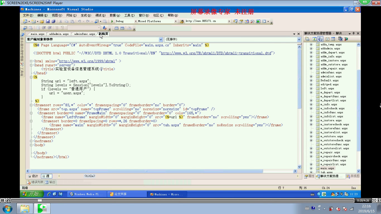The height and width of the screenshot is (214, 381).
Task: Click the Paste icon in the toolbar
Action: [x=72, y=21]
